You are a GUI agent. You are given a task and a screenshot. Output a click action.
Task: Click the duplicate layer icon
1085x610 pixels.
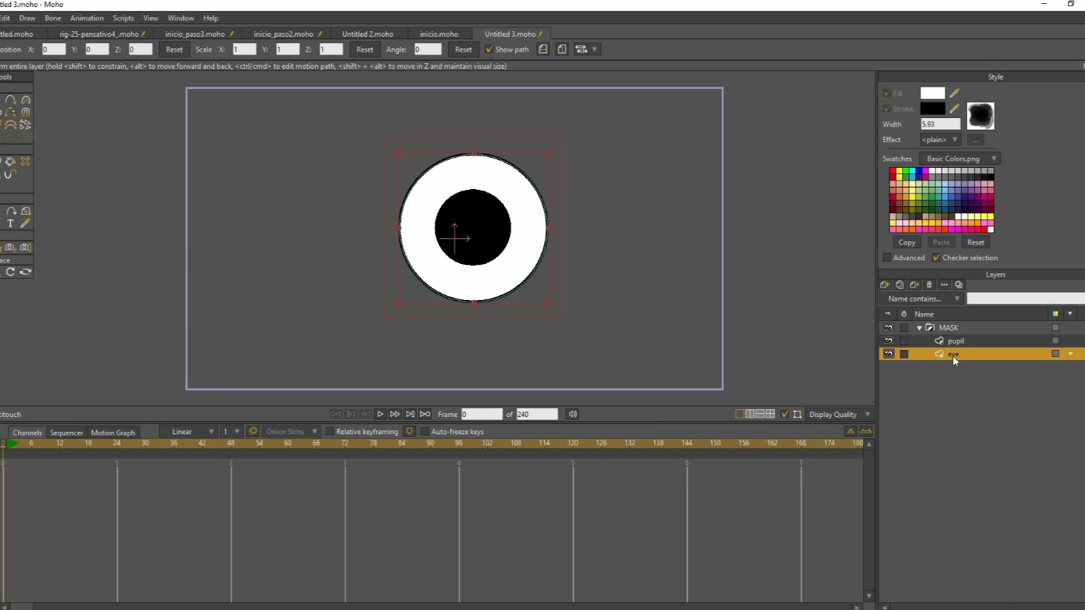click(900, 285)
